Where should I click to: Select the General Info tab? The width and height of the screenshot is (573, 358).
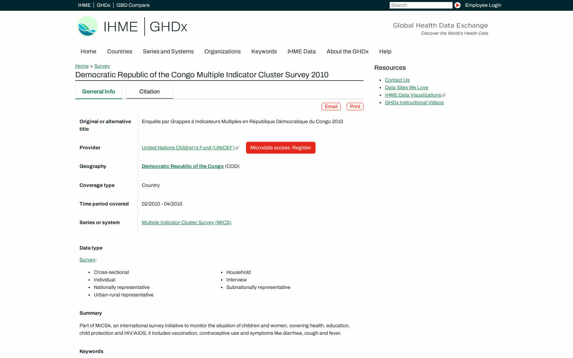(99, 92)
